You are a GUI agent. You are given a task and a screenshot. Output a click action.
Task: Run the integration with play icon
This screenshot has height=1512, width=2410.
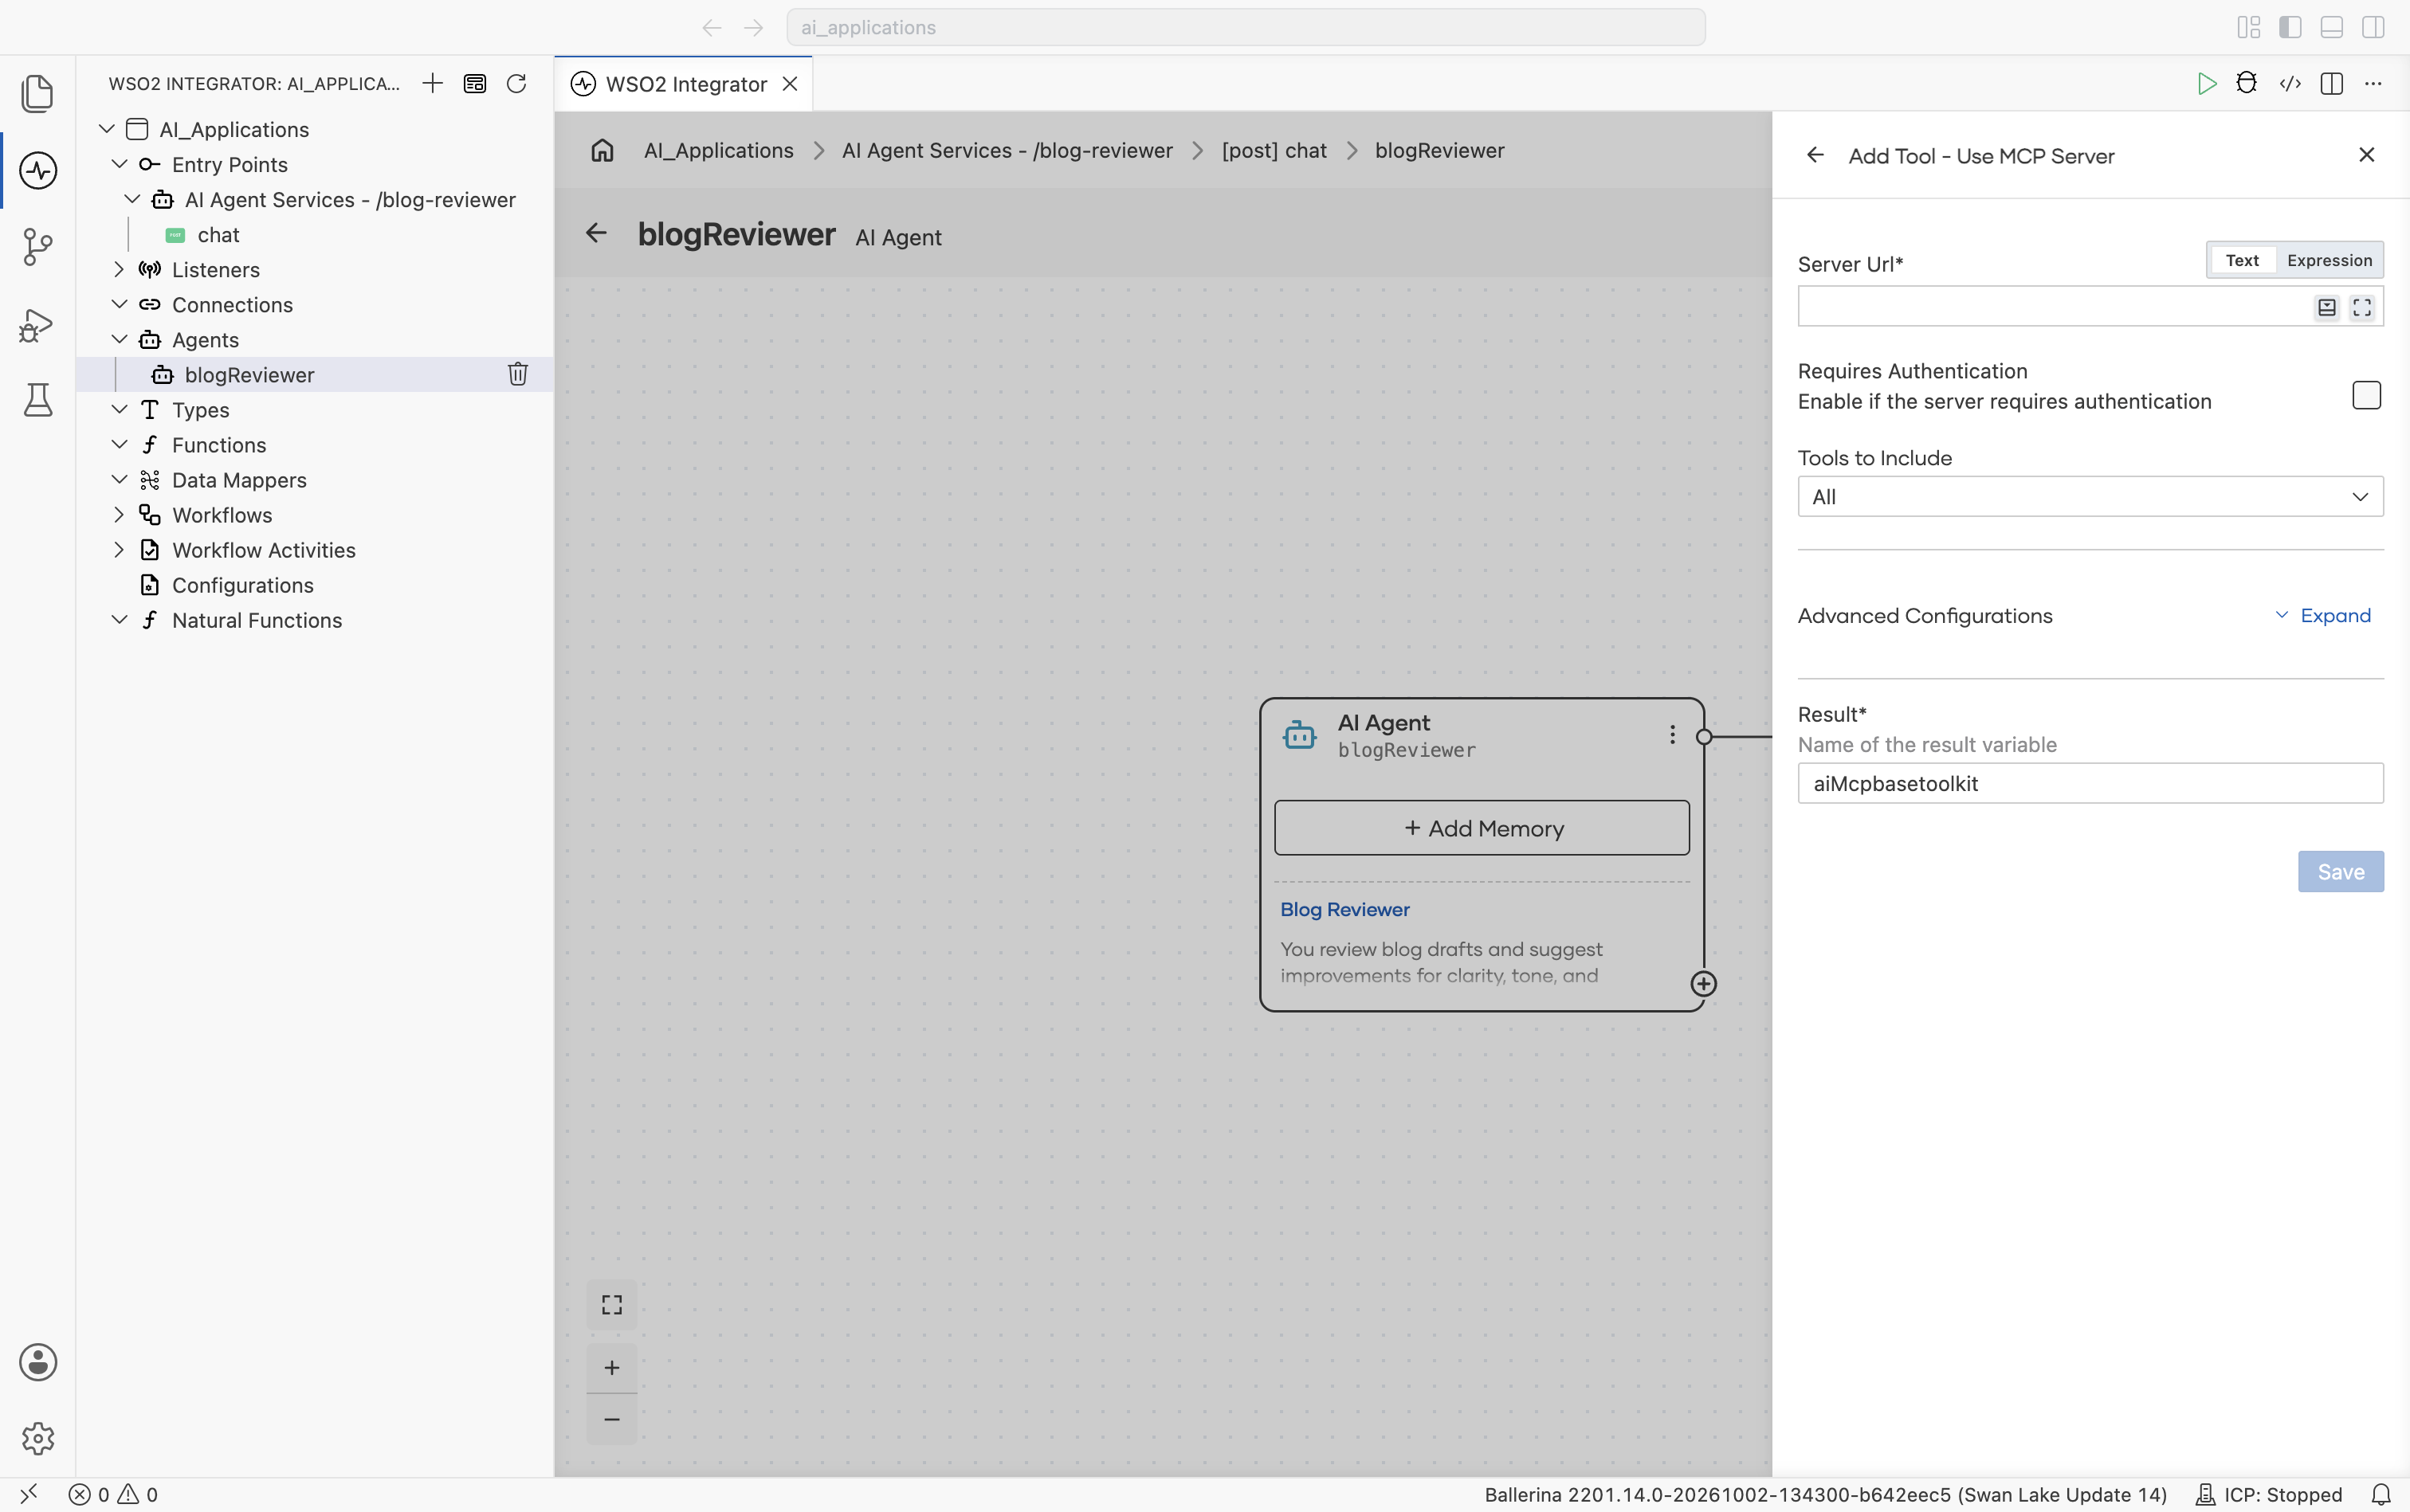(2206, 83)
